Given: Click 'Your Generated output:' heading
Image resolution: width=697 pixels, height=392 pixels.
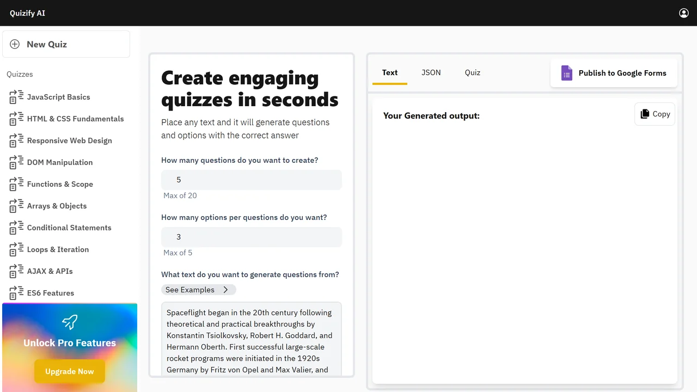Looking at the screenshot, I should coord(431,115).
